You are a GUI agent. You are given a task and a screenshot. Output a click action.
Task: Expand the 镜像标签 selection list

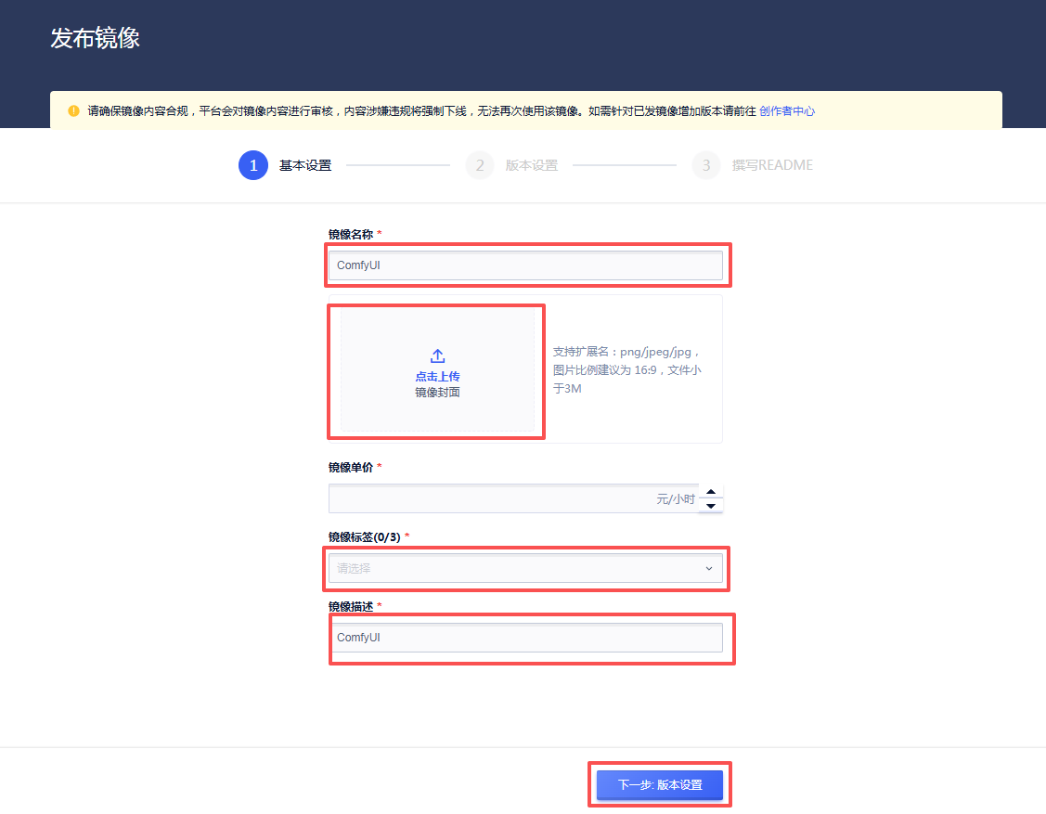pos(526,568)
